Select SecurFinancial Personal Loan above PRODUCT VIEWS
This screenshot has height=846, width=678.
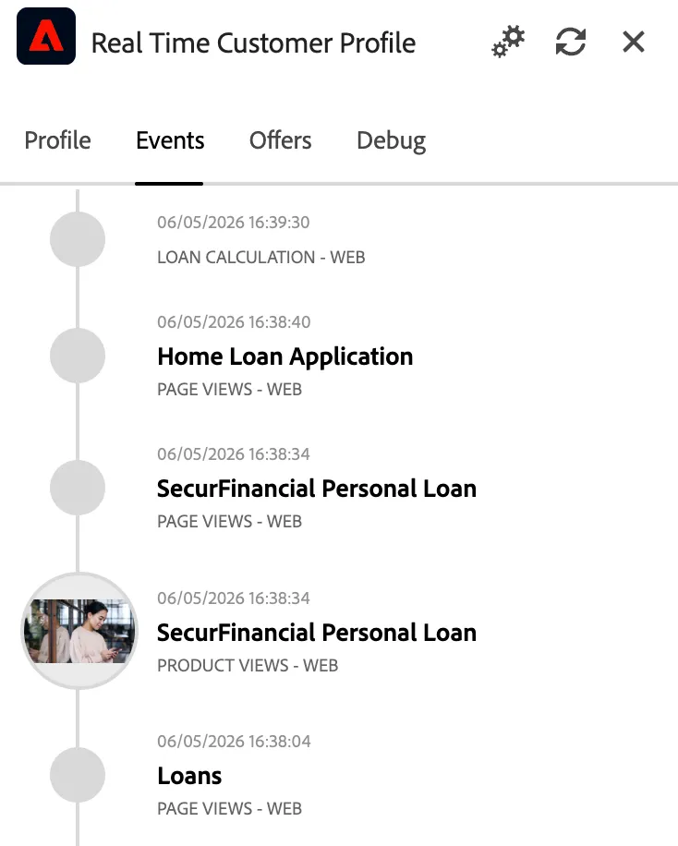[317, 633]
